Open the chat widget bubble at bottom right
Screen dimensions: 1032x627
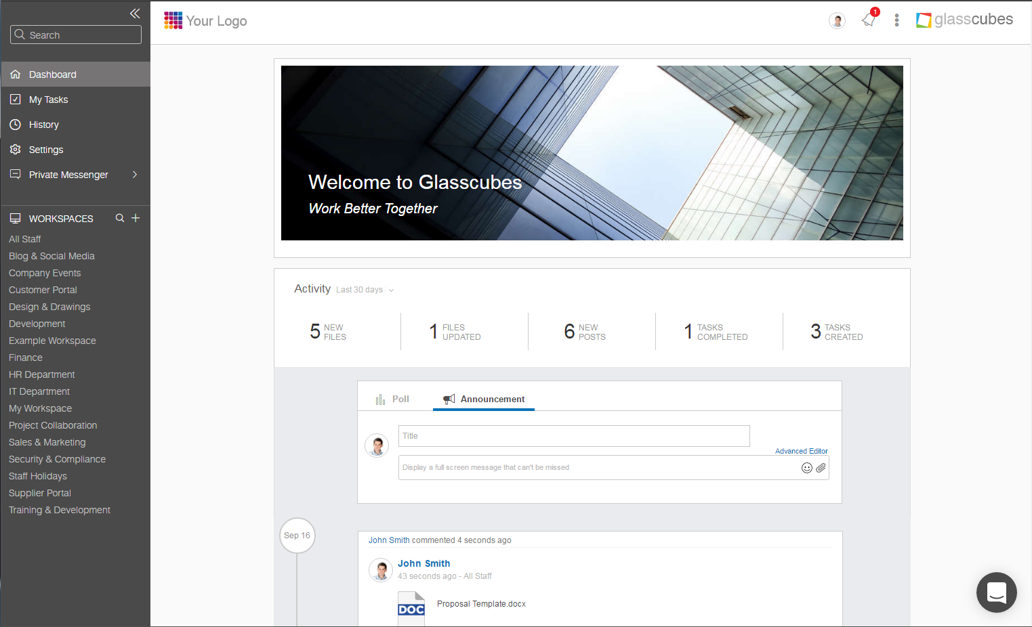click(x=996, y=592)
